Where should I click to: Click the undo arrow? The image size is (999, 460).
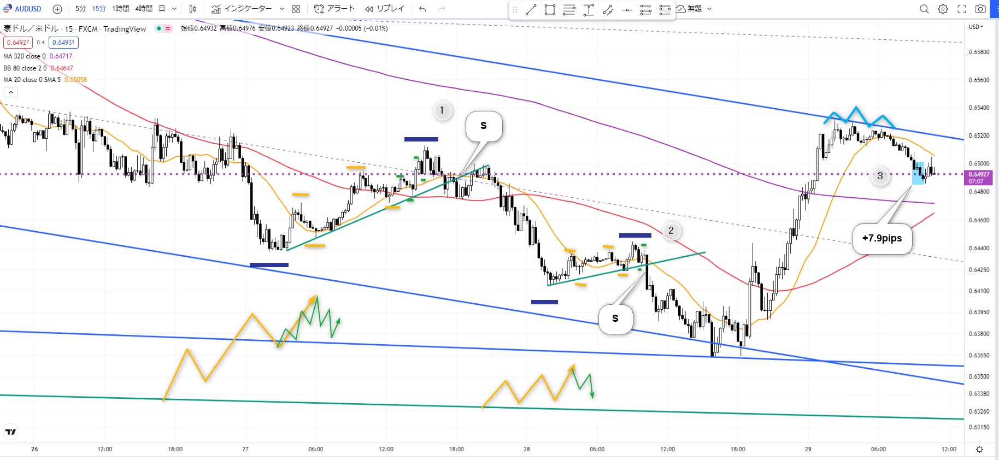click(422, 9)
